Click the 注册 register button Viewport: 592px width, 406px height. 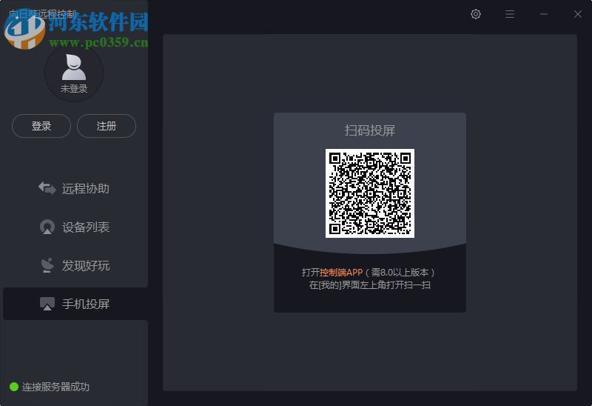pyautogui.click(x=107, y=126)
